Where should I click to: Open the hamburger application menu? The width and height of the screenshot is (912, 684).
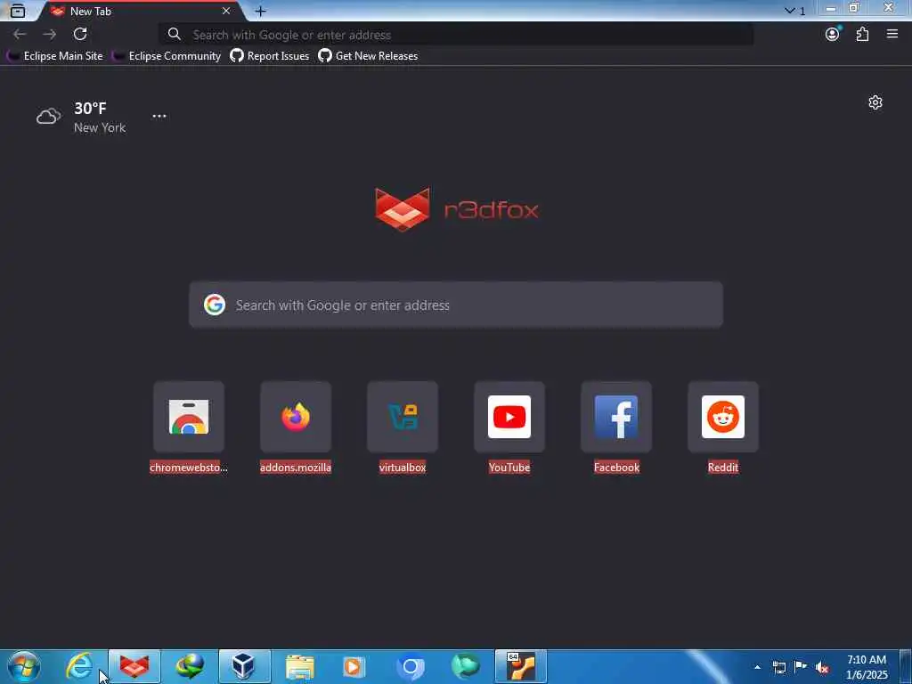892,34
